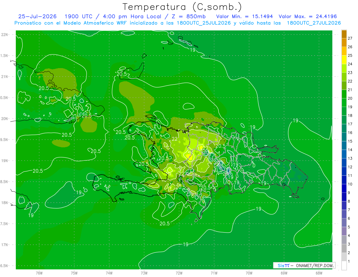Click the "18N" latitude axis label
The width and height of the screenshot is (358, 277).
click(5, 203)
